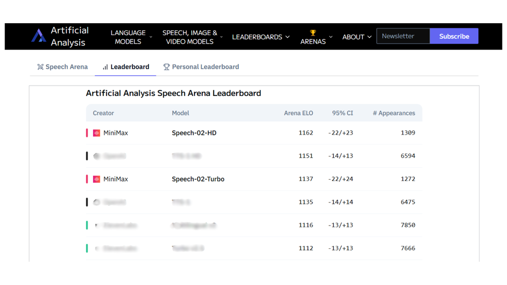Click the appearances value 6594
507x285 pixels.
pos(408,156)
